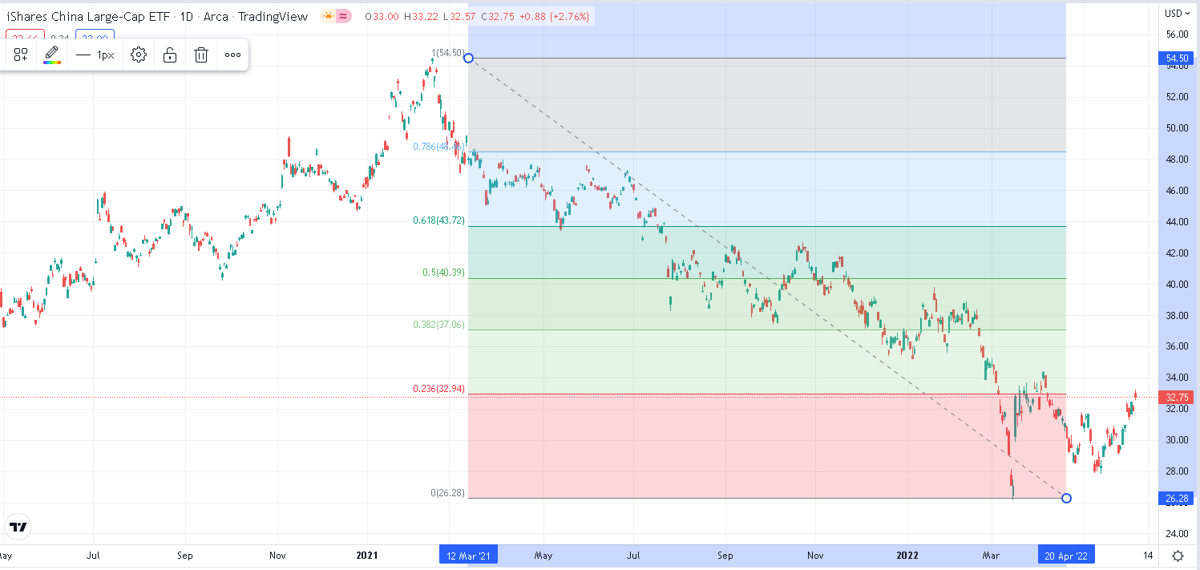
Task: Open Fib retracement settings gear
Action: [x=139, y=55]
